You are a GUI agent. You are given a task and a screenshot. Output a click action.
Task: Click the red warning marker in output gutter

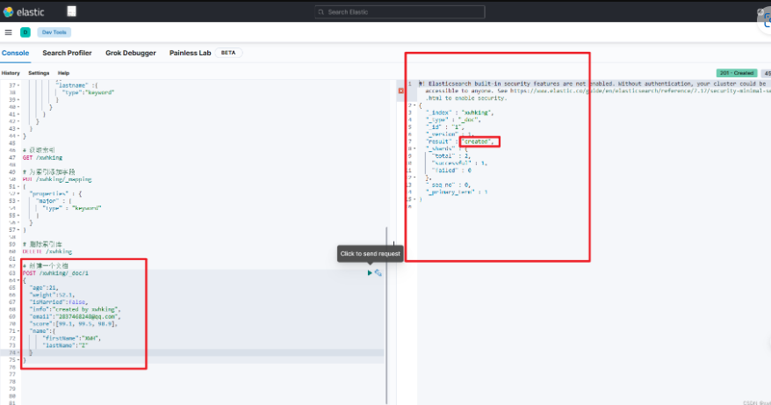[x=401, y=90]
